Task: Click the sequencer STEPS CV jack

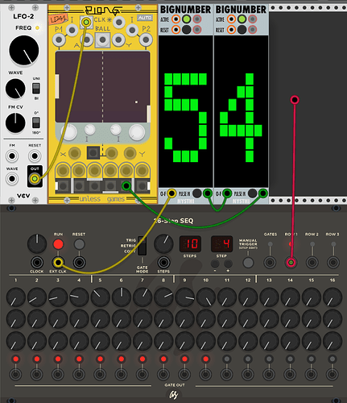Action: (163, 262)
